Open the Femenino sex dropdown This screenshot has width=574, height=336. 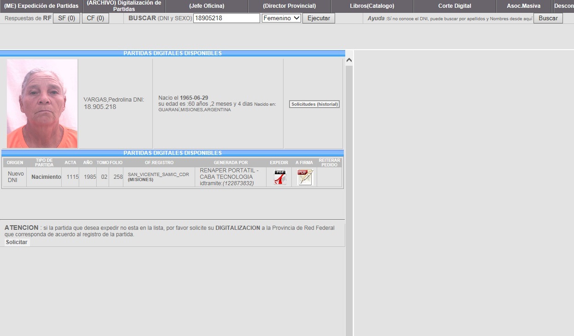pyautogui.click(x=281, y=18)
